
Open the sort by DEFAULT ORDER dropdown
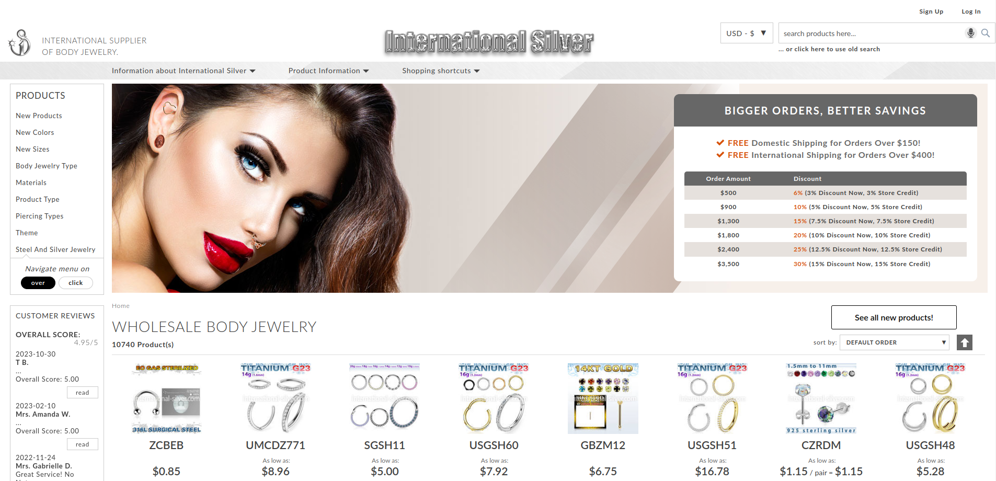(894, 342)
